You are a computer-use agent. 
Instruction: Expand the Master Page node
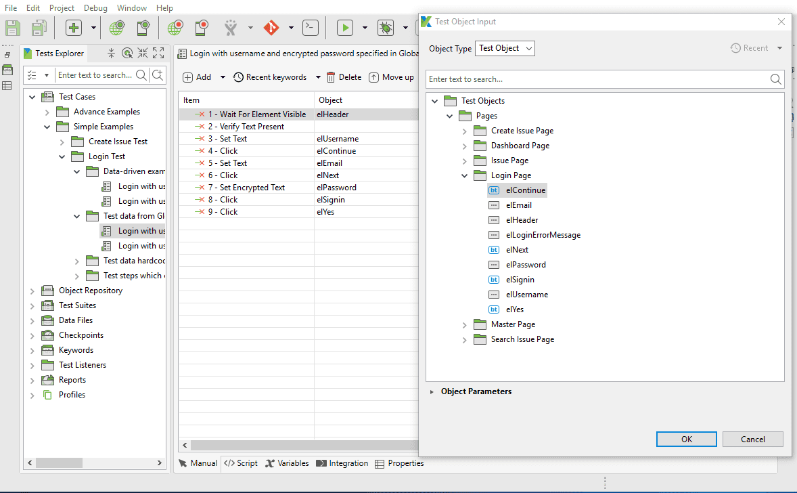coord(464,324)
